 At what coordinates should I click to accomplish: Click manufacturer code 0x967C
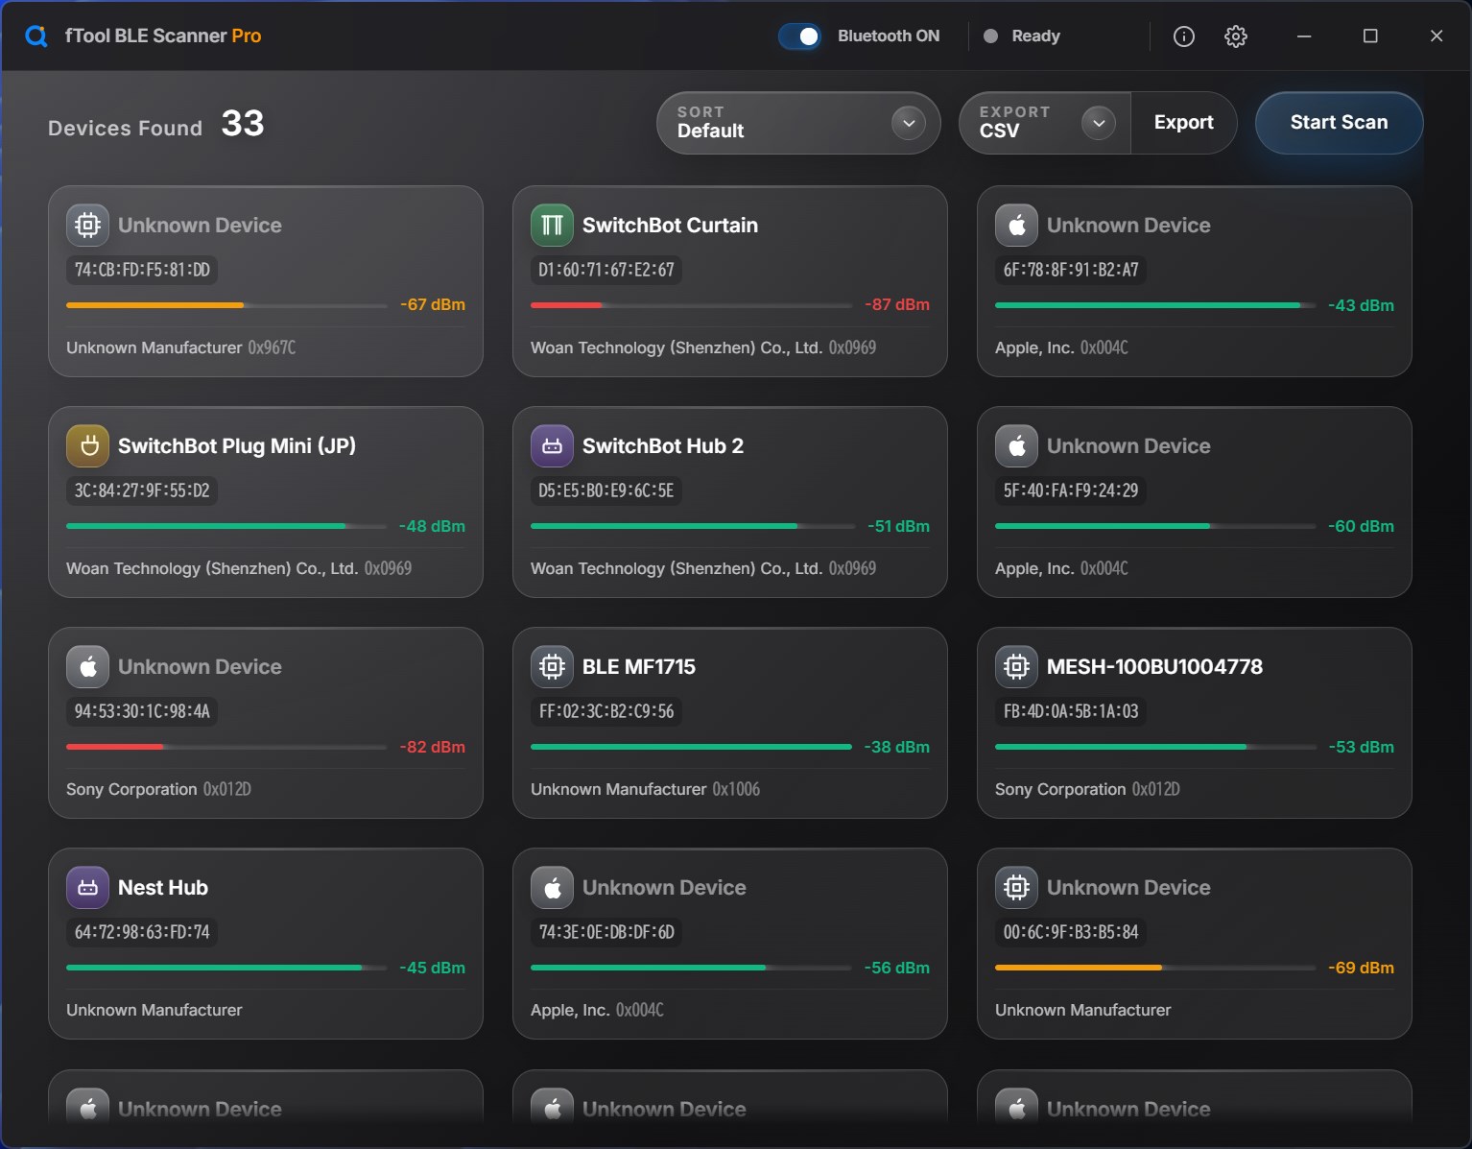click(272, 347)
